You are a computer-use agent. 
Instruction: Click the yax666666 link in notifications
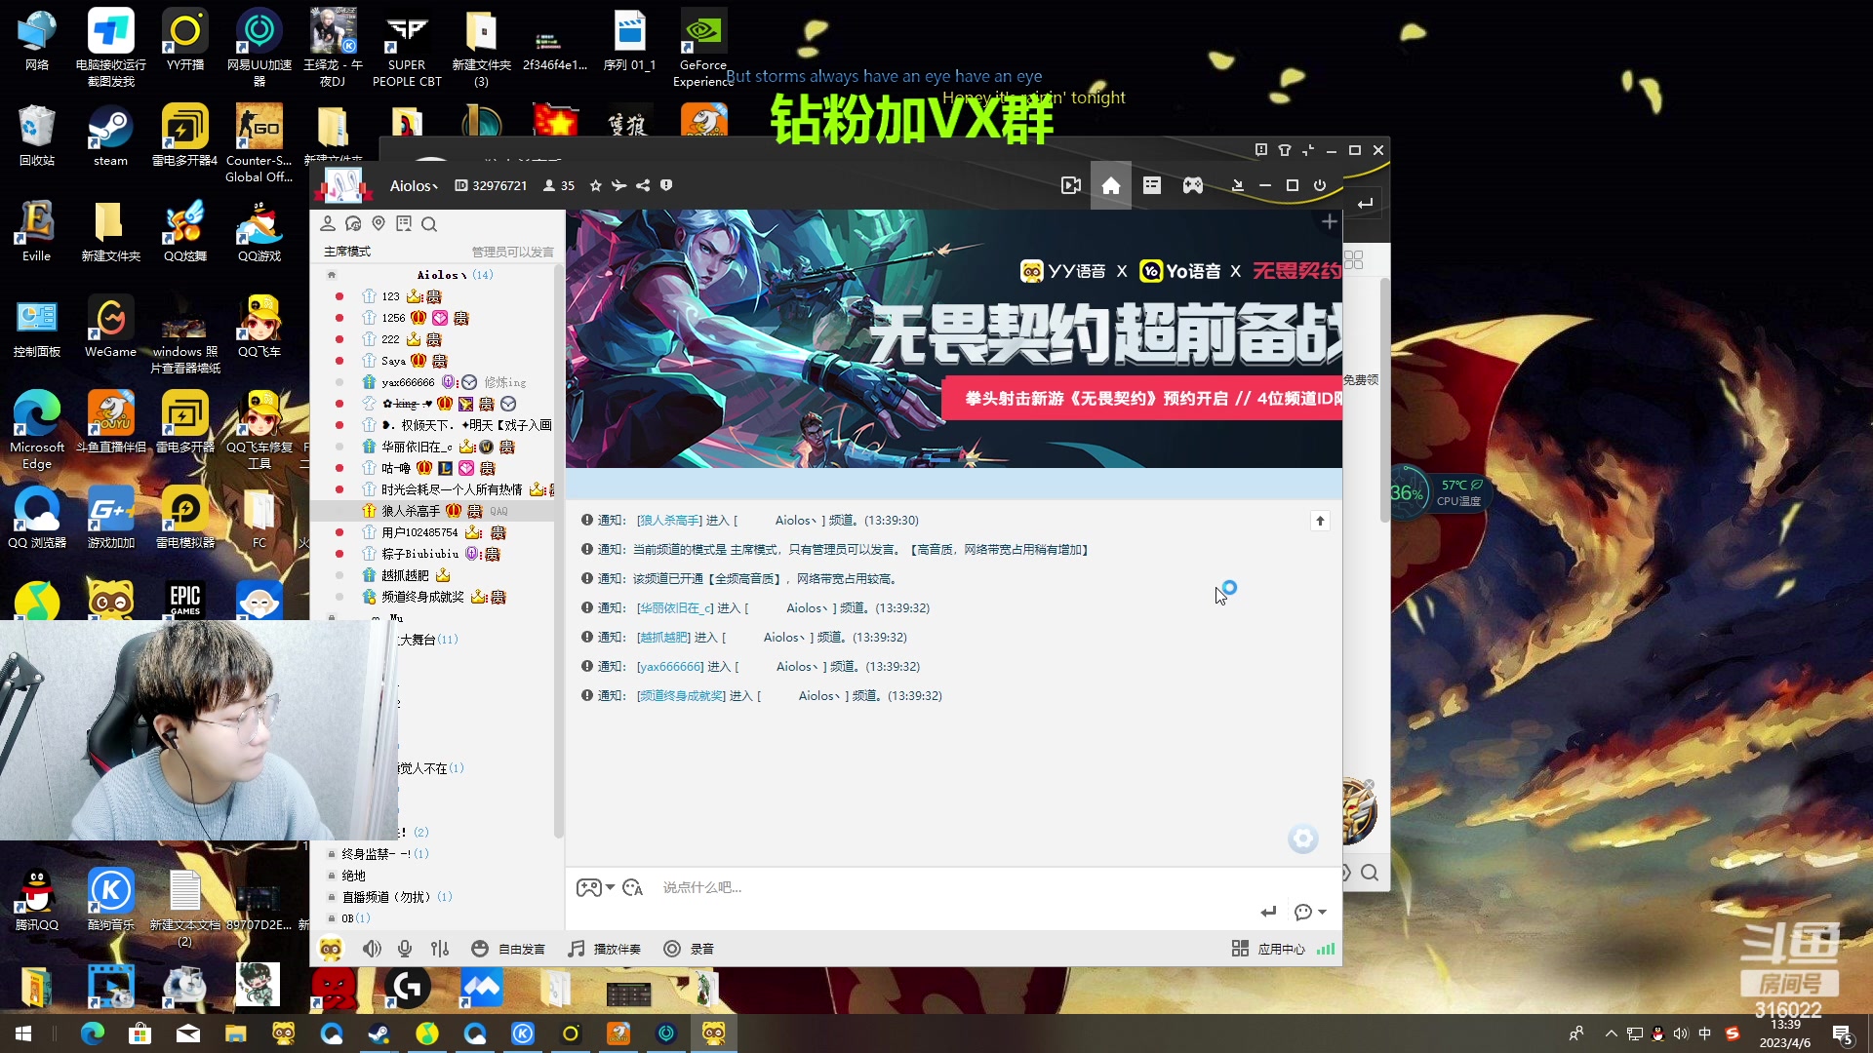click(x=670, y=667)
